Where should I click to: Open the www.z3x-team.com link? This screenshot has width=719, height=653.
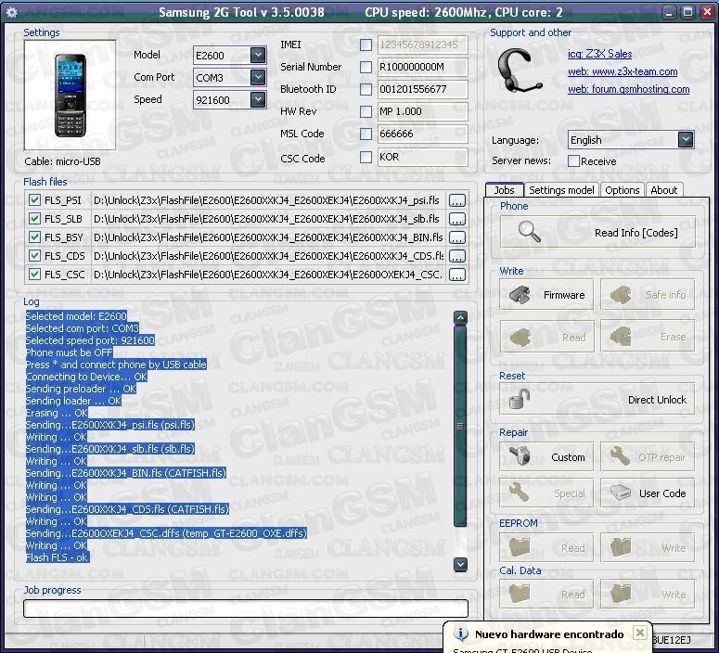click(623, 71)
